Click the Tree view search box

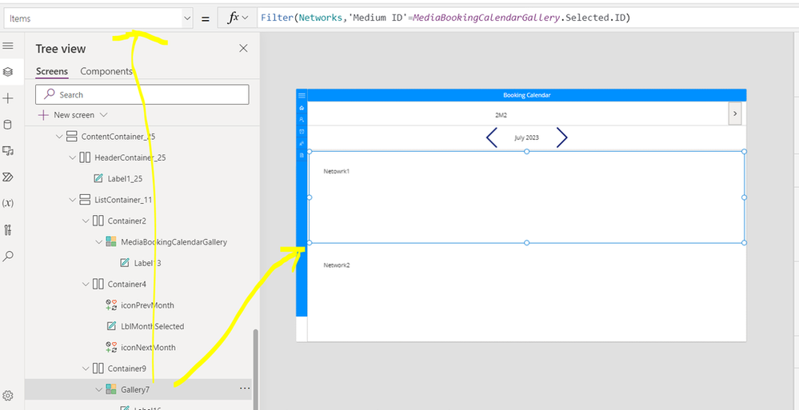click(x=142, y=95)
